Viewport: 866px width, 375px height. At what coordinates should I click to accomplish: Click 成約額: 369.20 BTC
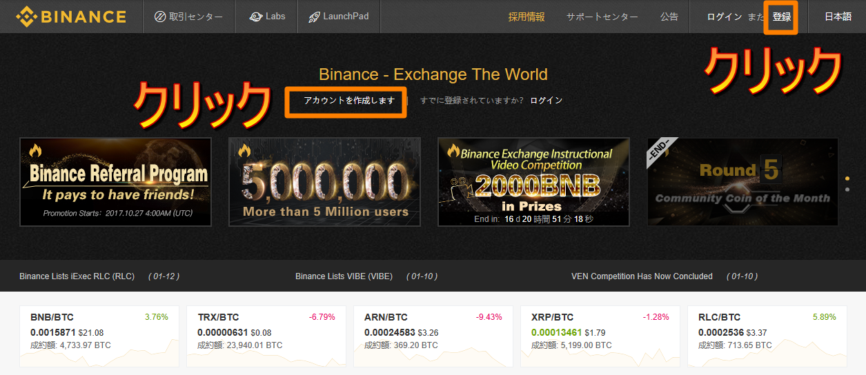click(402, 345)
